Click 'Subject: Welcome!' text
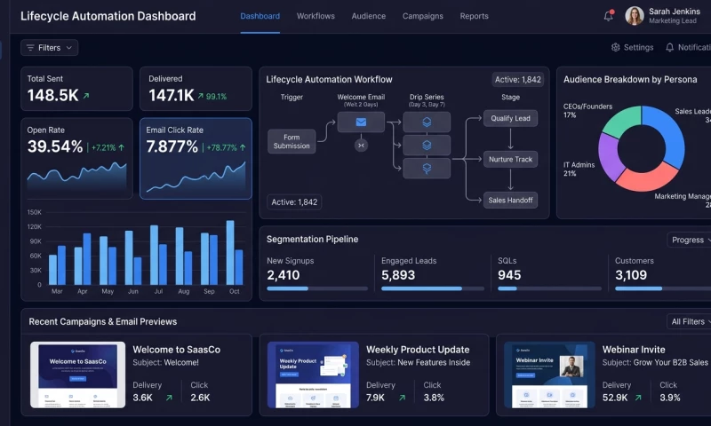The image size is (711, 426). [x=165, y=363]
